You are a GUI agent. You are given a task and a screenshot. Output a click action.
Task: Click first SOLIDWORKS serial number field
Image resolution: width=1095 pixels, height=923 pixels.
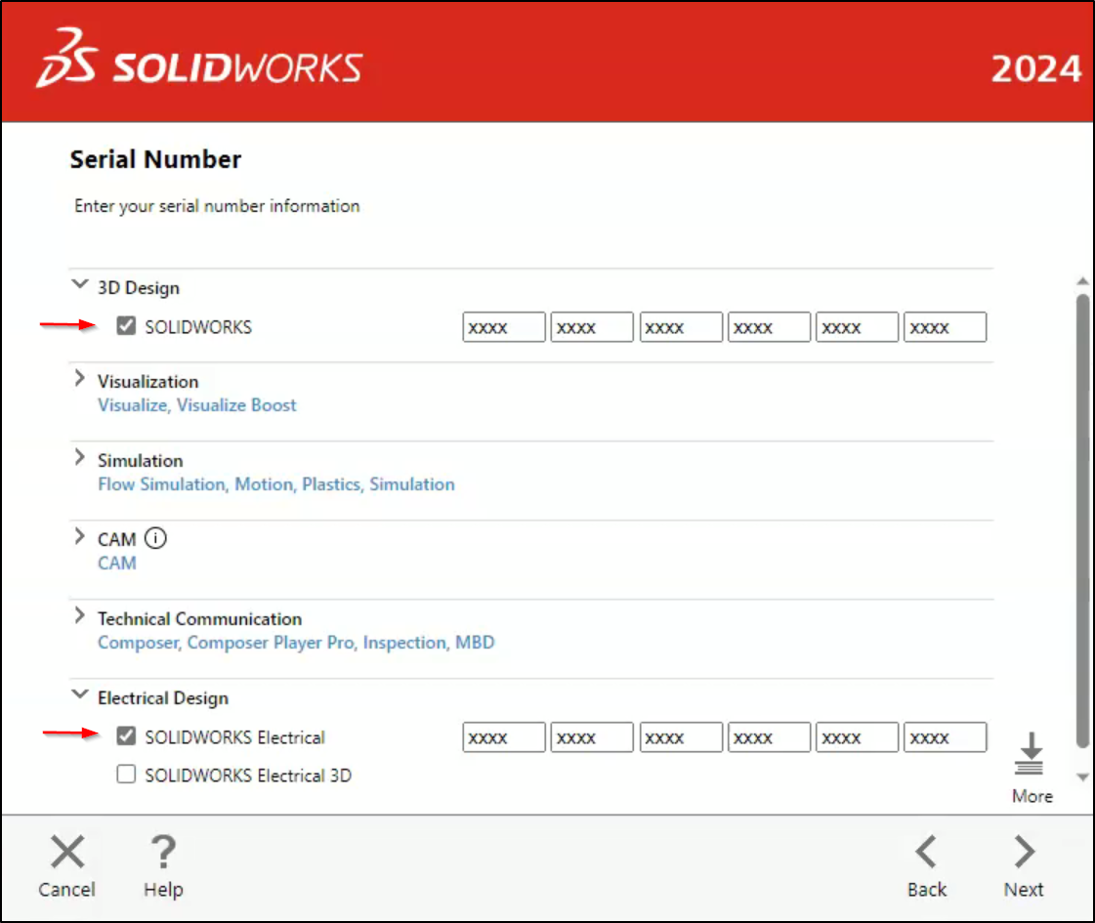[x=504, y=327]
